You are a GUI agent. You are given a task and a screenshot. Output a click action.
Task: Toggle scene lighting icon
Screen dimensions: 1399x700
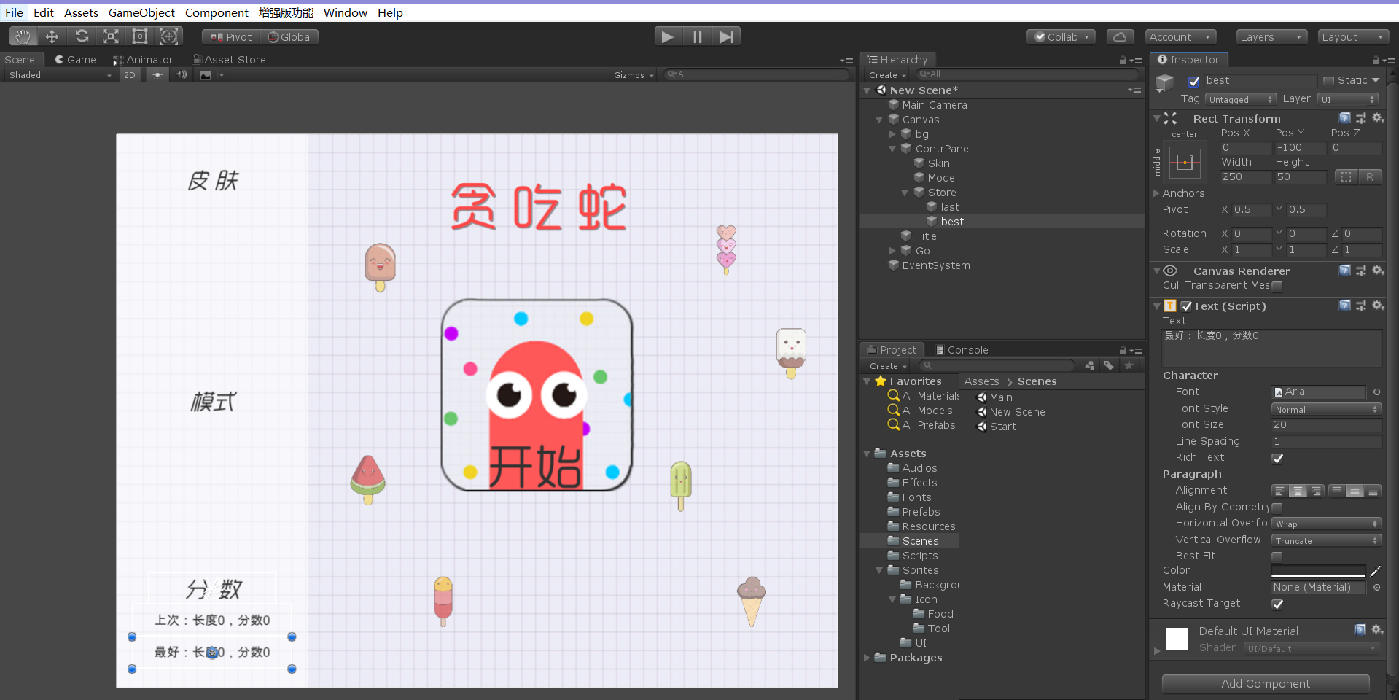(x=157, y=74)
